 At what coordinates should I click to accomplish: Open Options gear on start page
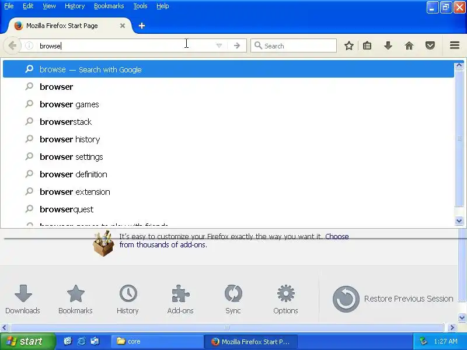coord(285,299)
